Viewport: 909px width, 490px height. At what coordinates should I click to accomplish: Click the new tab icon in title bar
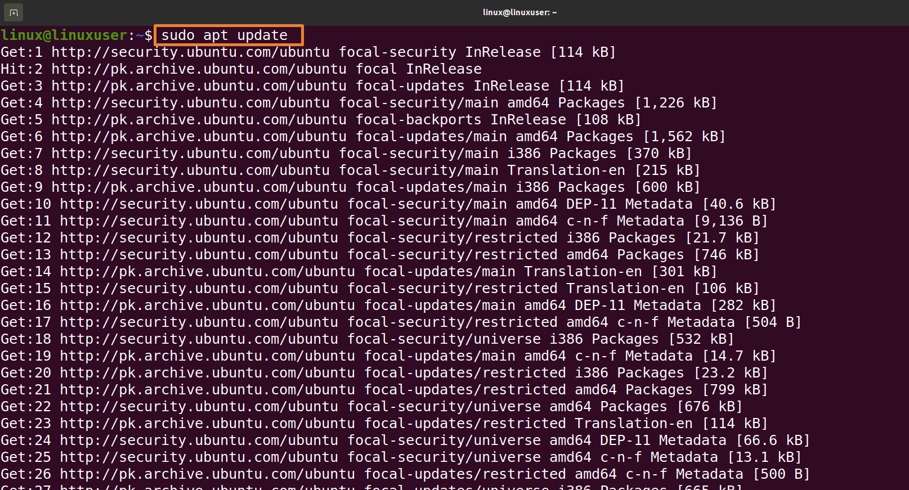click(14, 12)
